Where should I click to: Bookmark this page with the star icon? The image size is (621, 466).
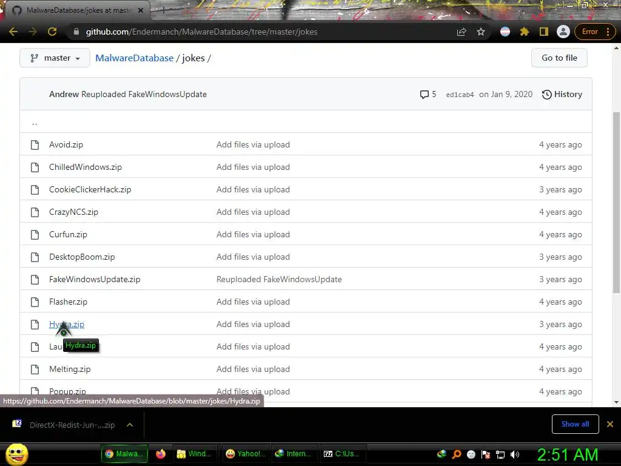481,32
